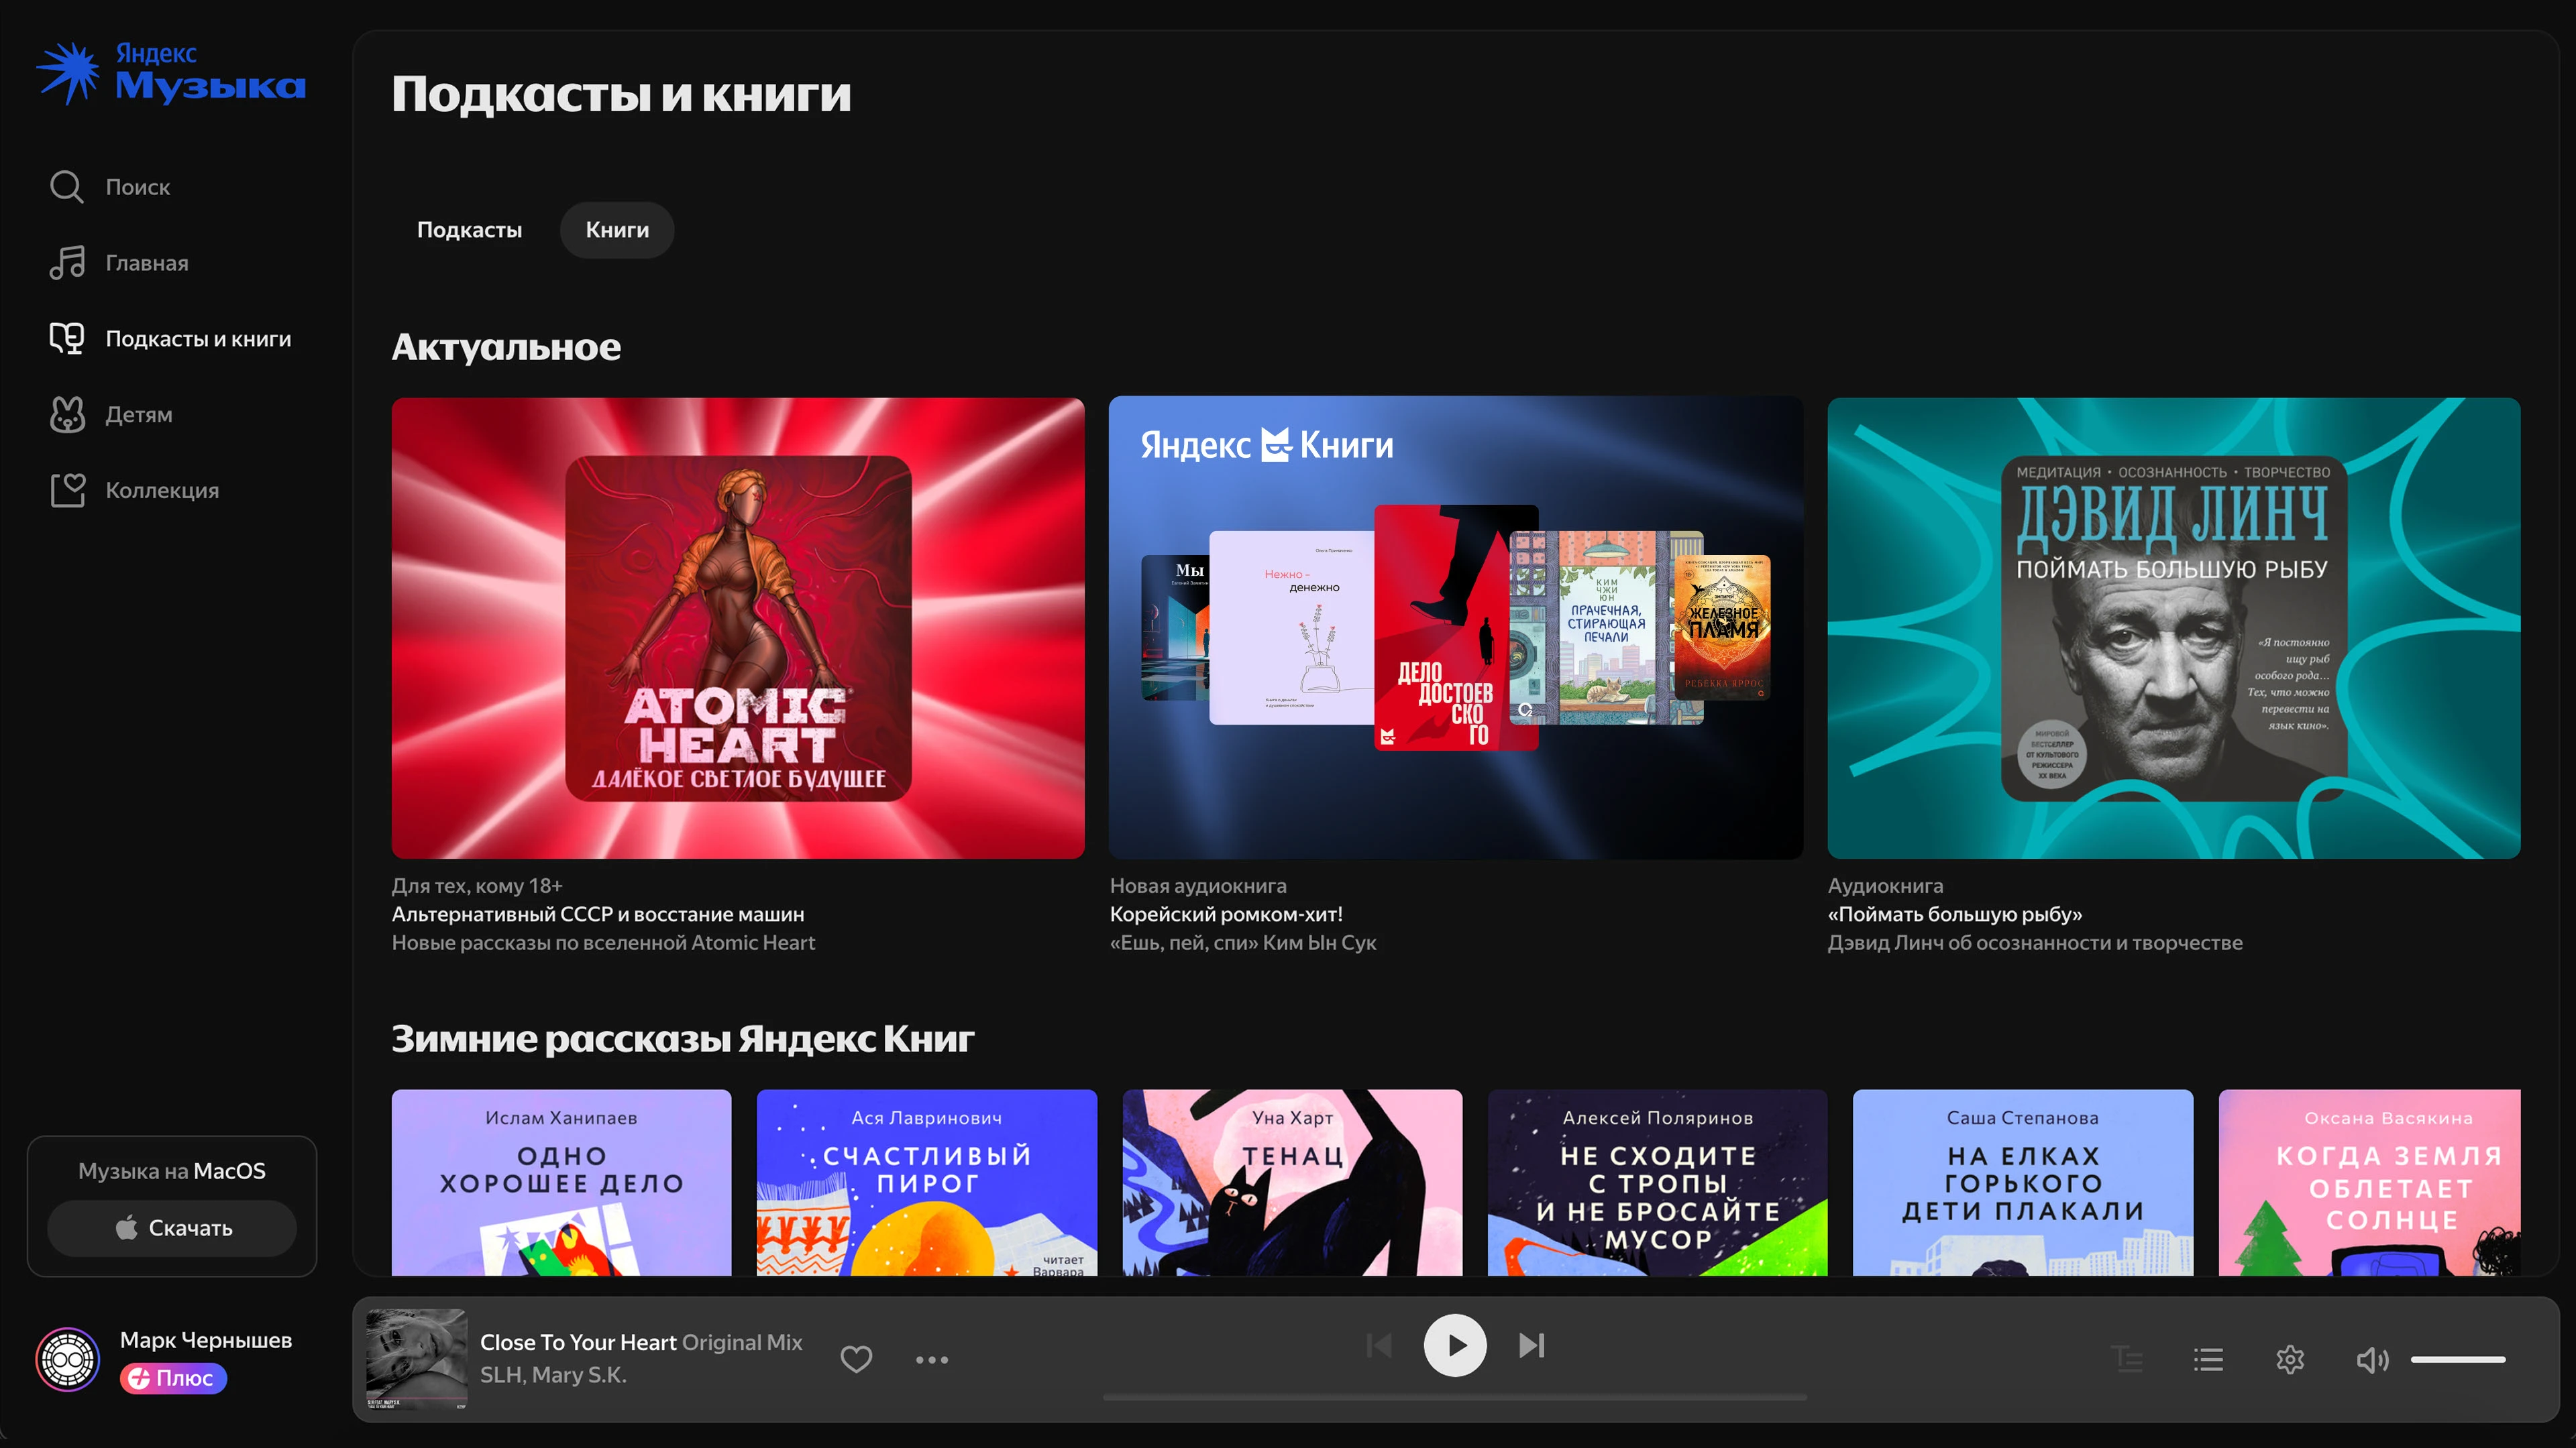Skip to previous track
This screenshot has height=1448, width=2576.
click(1379, 1345)
